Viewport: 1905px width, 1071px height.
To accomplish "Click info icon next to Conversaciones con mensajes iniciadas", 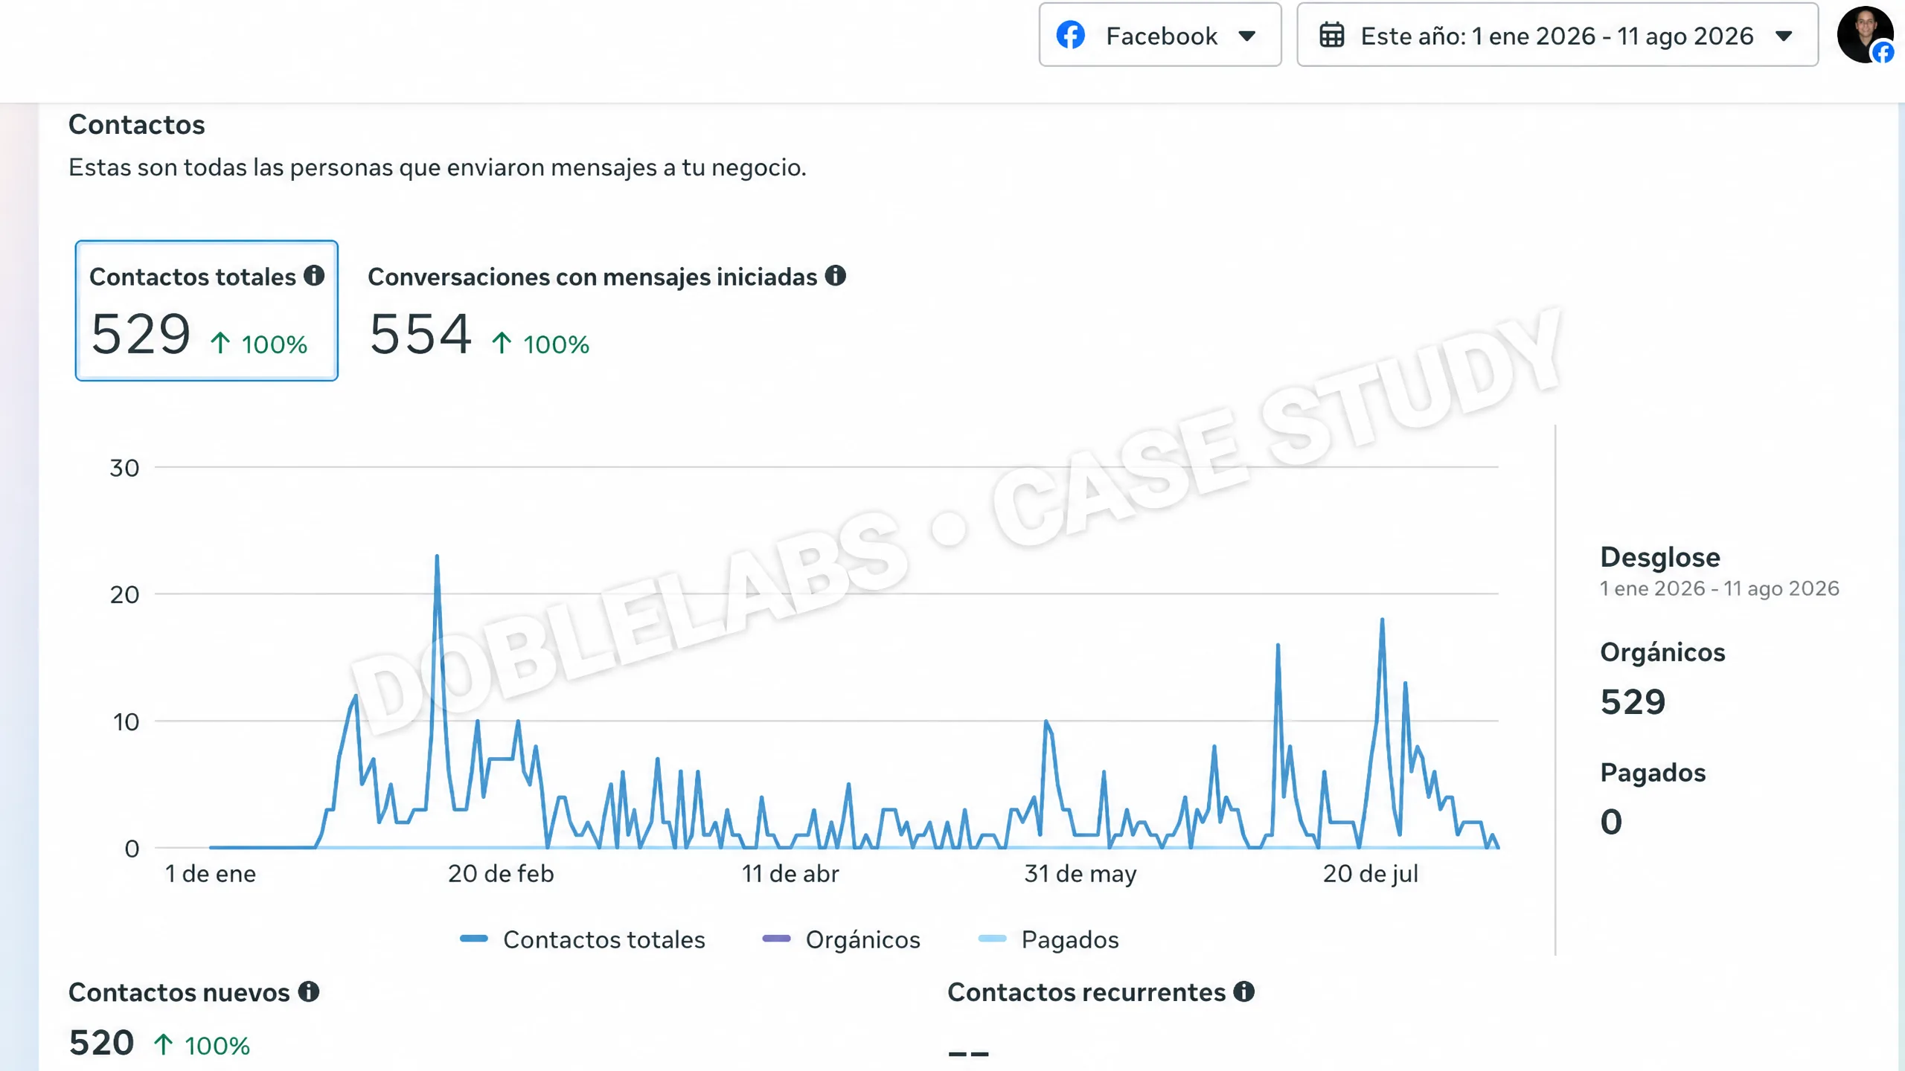I will tap(836, 275).
